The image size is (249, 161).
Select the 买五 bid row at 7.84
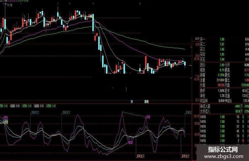coord(224,59)
